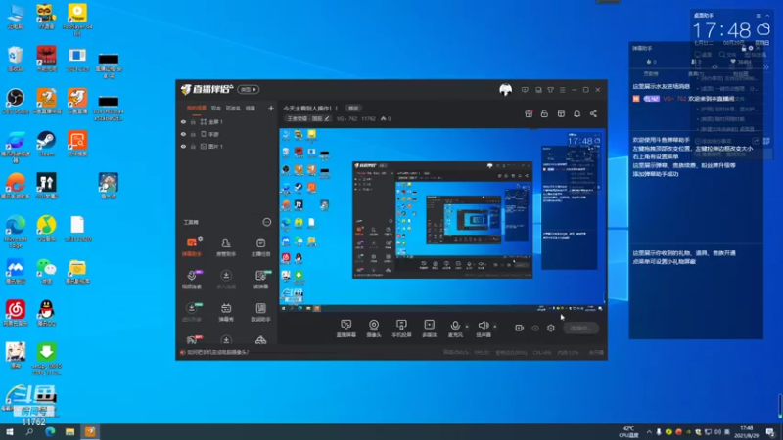The image size is (783, 440).
Task: Toggle the room lock icon above preview
Action: pyautogui.click(x=544, y=113)
